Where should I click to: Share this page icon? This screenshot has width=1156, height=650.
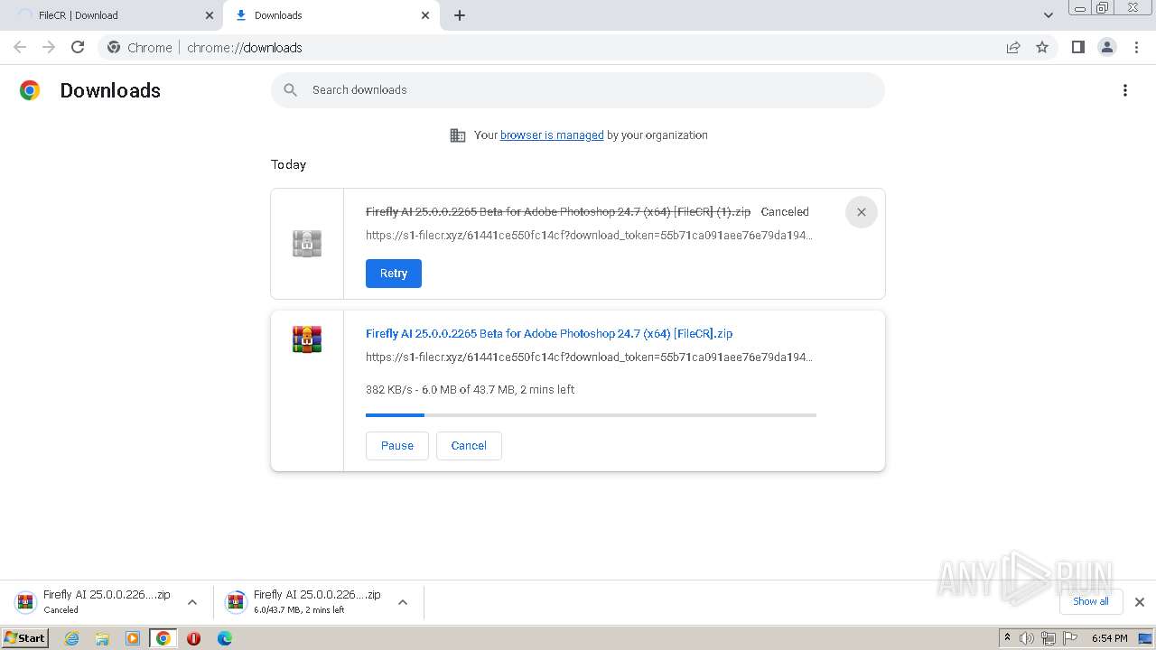click(x=1013, y=47)
